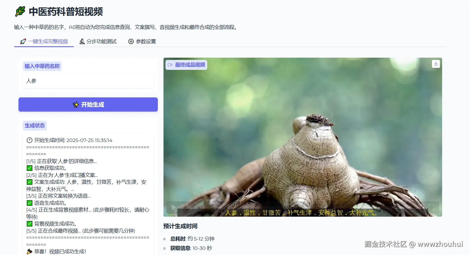This screenshot has width=470, height=255.
Task: Click the 中医药科普短视频 title
Action: (66, 12)
